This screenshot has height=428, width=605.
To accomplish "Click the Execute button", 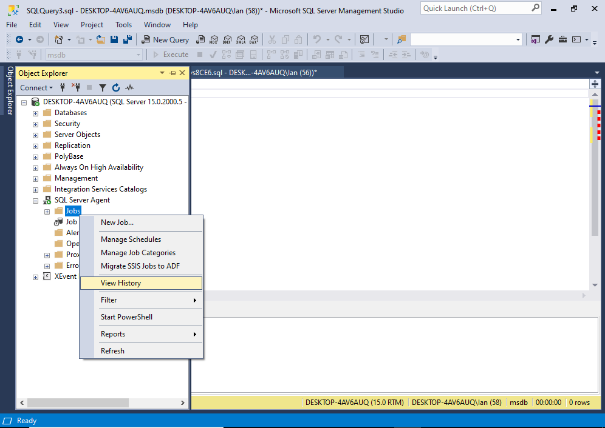I will click(171, 55).
